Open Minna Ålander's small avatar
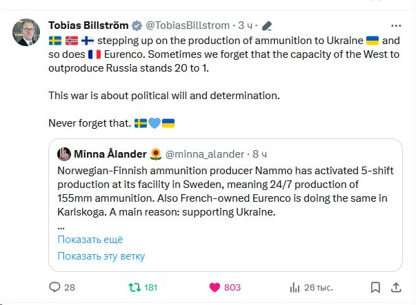Screen dimensions: 418x305 (x=63, y=154)
